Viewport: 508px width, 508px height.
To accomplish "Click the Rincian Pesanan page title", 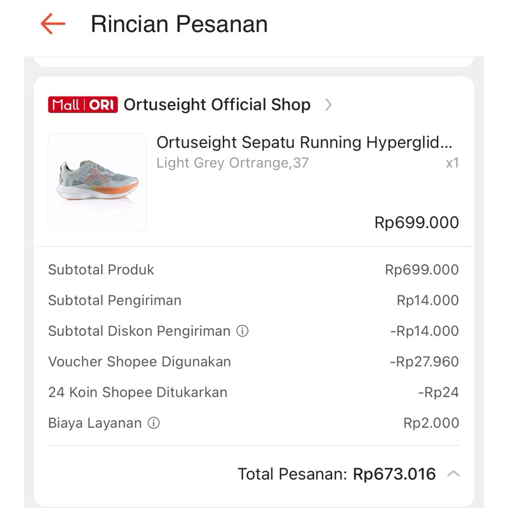I will (x=179, y=24).
